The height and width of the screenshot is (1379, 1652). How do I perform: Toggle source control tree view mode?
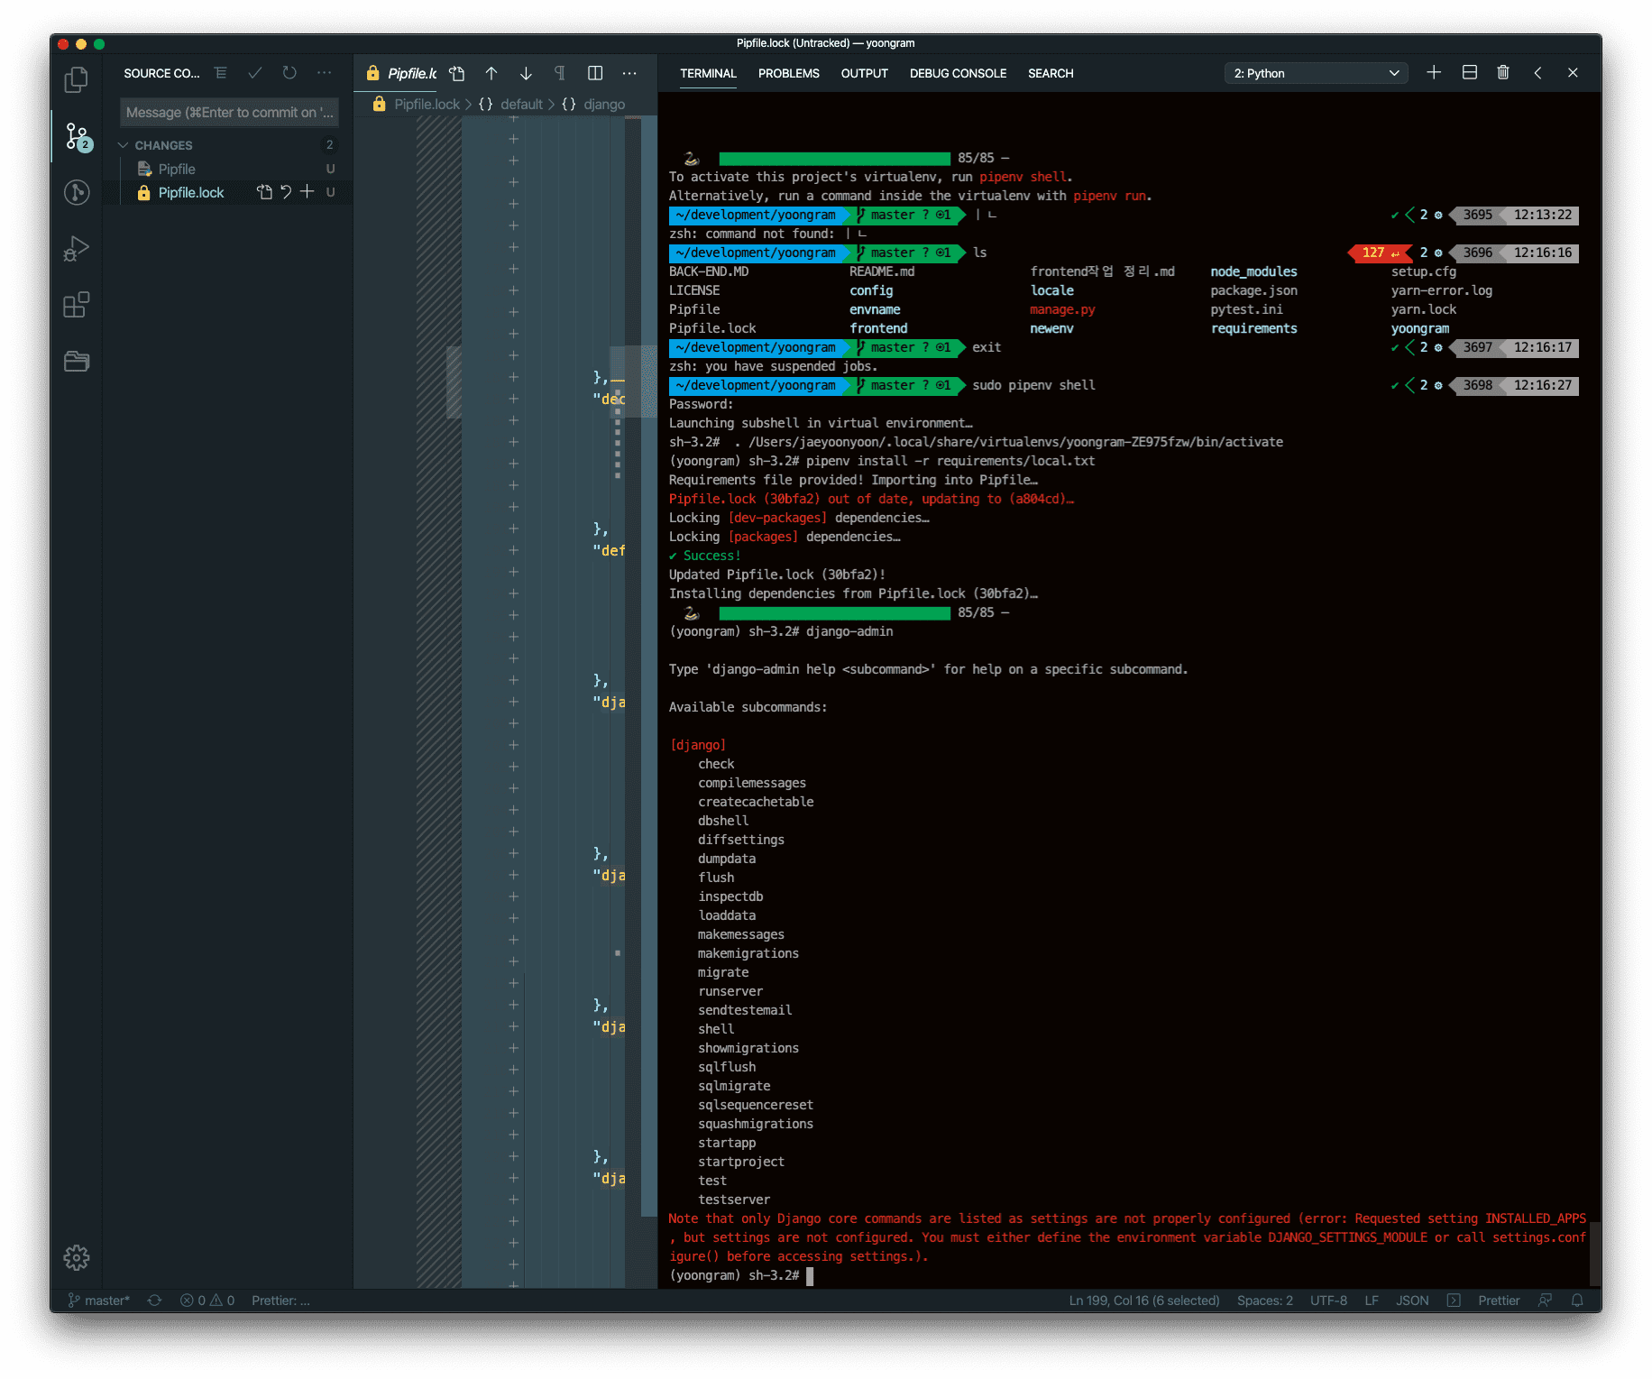click(221, 73)
